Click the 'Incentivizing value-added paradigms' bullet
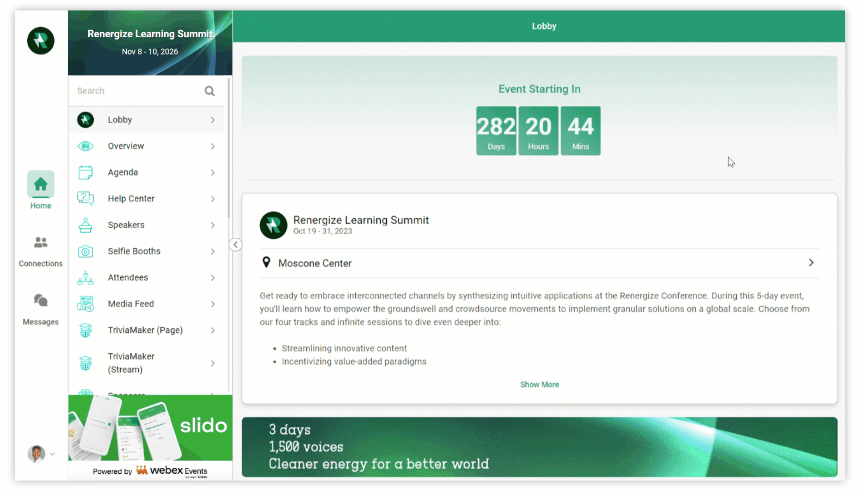Viewport: 860px width, 491px height. pyautogui.click(x=354, y=361)
